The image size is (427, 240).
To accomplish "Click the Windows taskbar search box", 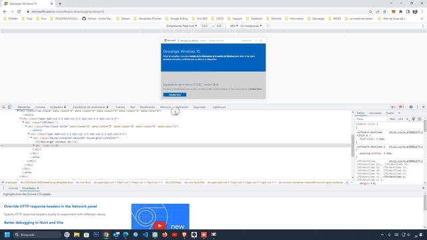I will click(x=37, y=235).
